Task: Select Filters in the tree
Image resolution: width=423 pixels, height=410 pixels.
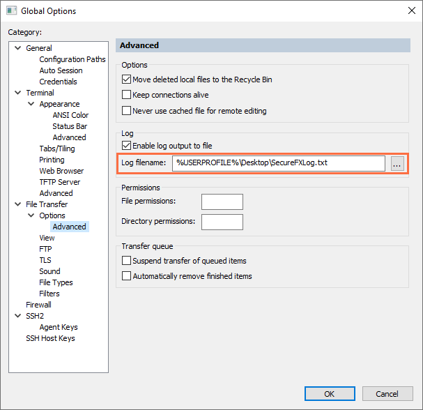Action: (49, 294)
